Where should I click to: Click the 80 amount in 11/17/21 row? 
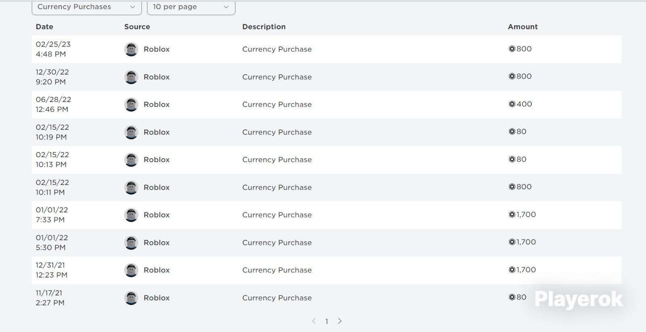[521, 297]
